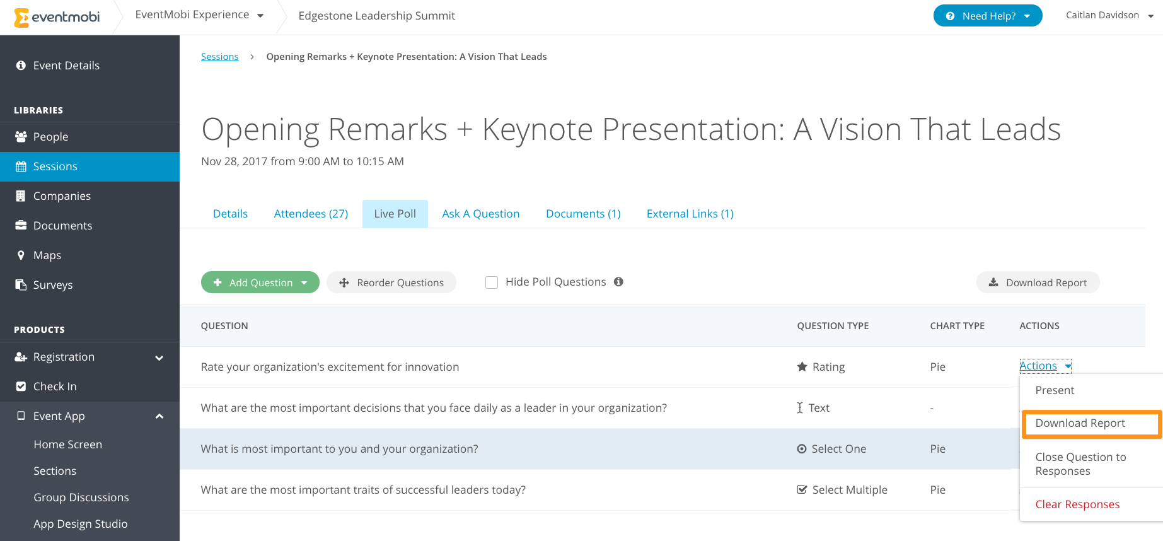Click the daily decisions text question

434,408
